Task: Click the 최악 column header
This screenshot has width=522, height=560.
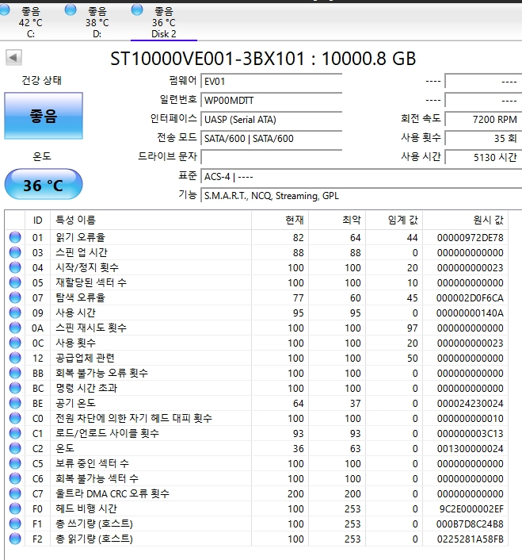Action: (x=337, y=220)
